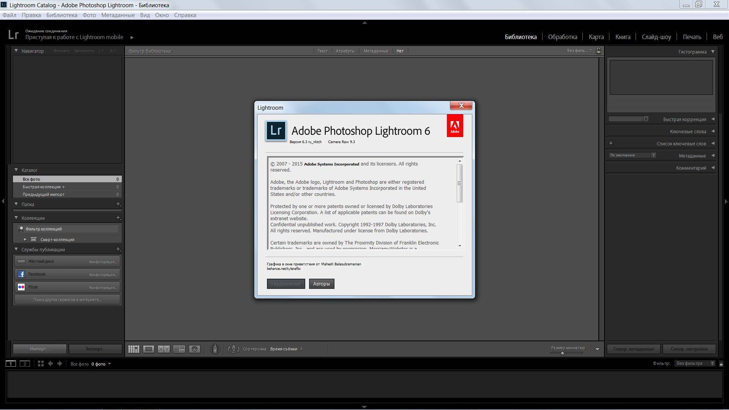This screenshot has height=410, width=729.
Task: Click the Flickr publish service icon
Action: coord(21,287)
